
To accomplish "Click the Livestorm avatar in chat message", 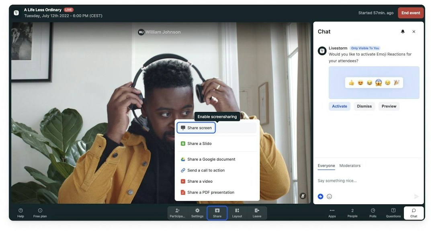I will pos(322,51).
